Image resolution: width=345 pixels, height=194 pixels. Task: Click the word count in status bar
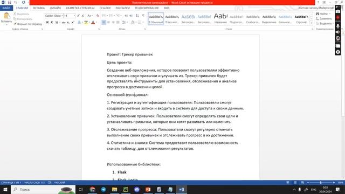pos(34,183)
